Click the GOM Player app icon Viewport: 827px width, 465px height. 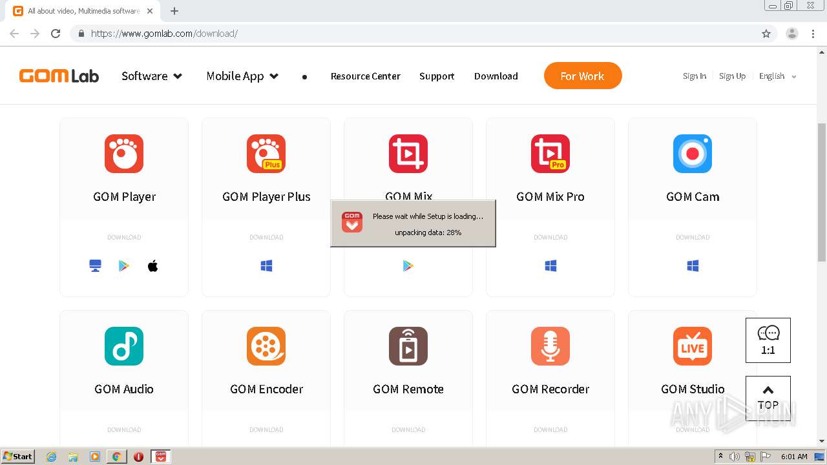(x=124, y=154)
